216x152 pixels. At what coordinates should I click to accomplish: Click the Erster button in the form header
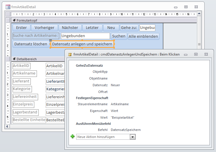coord(21,28)
